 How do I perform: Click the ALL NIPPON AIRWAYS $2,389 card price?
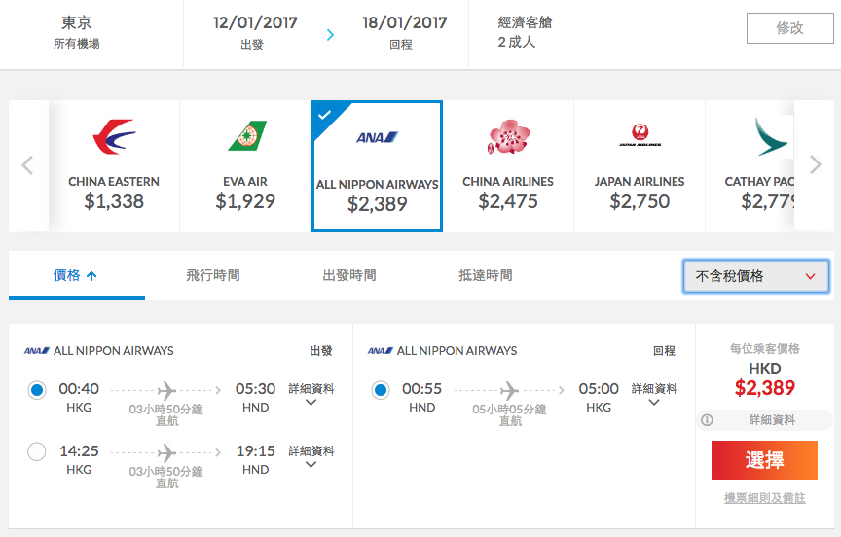377,204
